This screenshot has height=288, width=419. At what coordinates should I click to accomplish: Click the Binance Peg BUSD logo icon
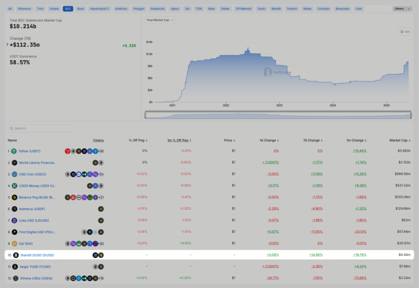tap(14, 197)
